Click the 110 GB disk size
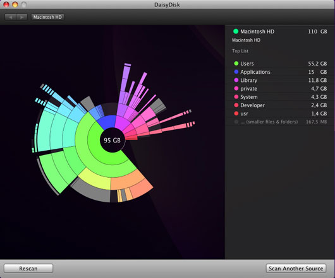 tap(317, 32)
